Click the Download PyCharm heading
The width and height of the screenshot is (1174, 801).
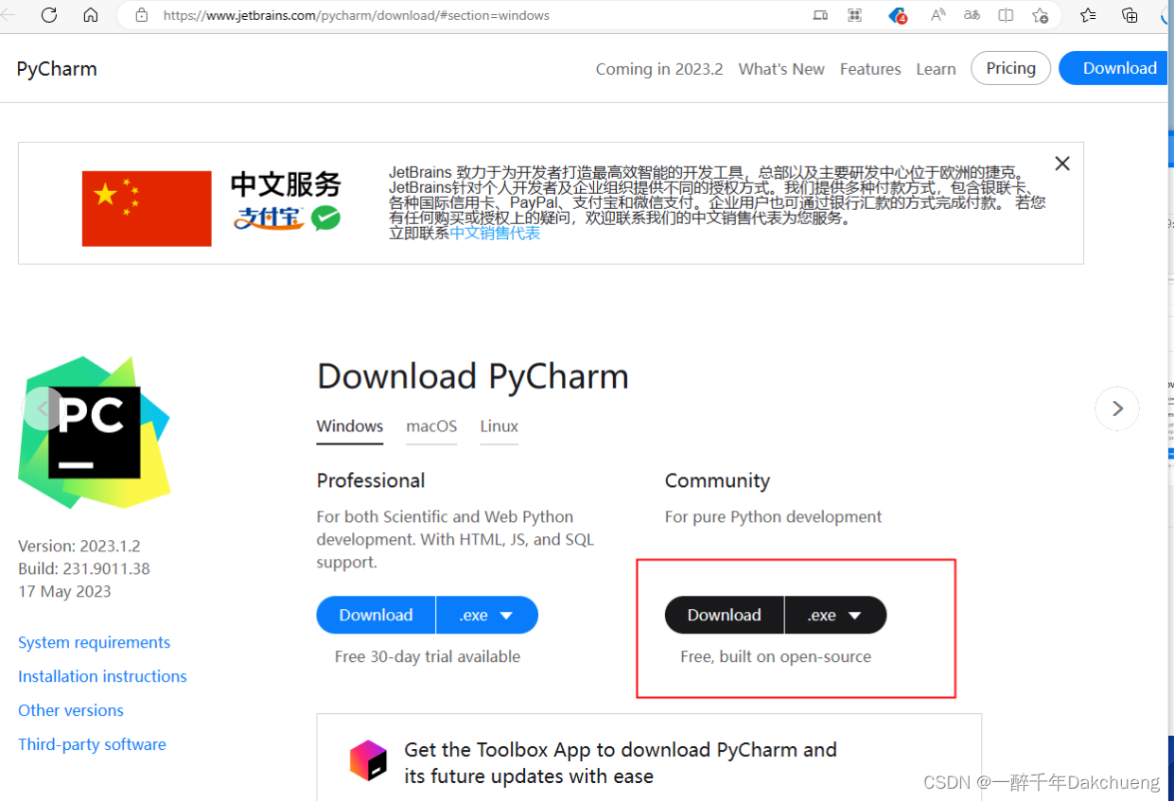pos(473,376)
